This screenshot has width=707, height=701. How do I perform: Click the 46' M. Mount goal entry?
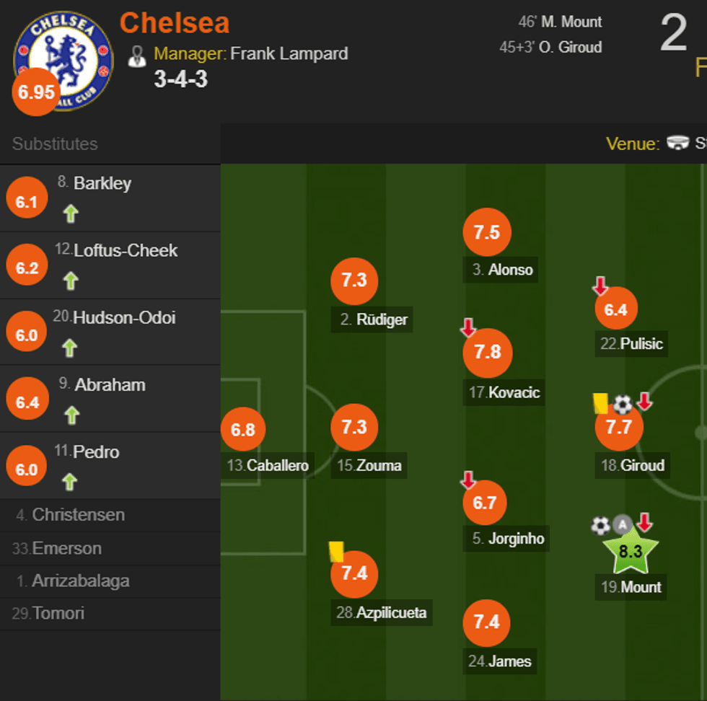560,22
